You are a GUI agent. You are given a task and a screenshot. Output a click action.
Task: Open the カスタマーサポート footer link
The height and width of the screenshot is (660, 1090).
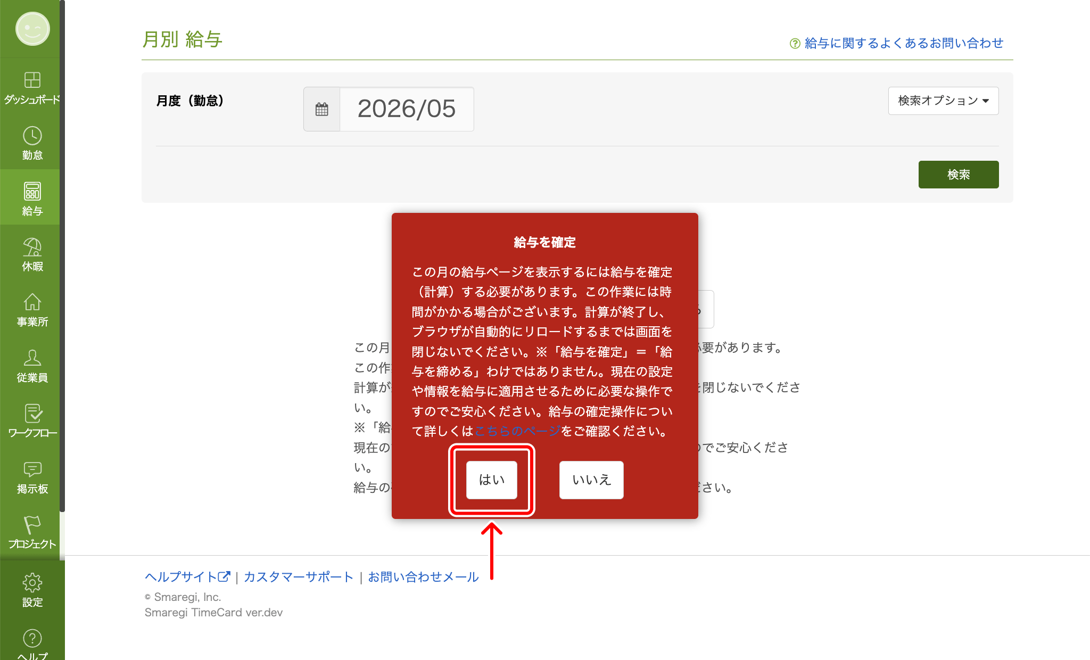pyautogui.click(x=298, y=577)
